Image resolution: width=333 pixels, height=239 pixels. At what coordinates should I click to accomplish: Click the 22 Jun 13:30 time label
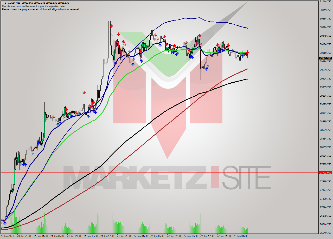190,236
